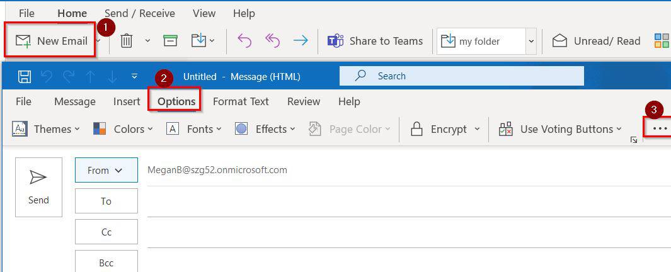Click the To button

pos(106,201)
